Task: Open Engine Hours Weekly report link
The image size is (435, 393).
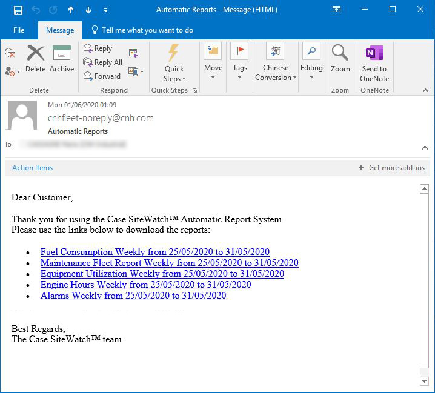Action: click(146, 285)
